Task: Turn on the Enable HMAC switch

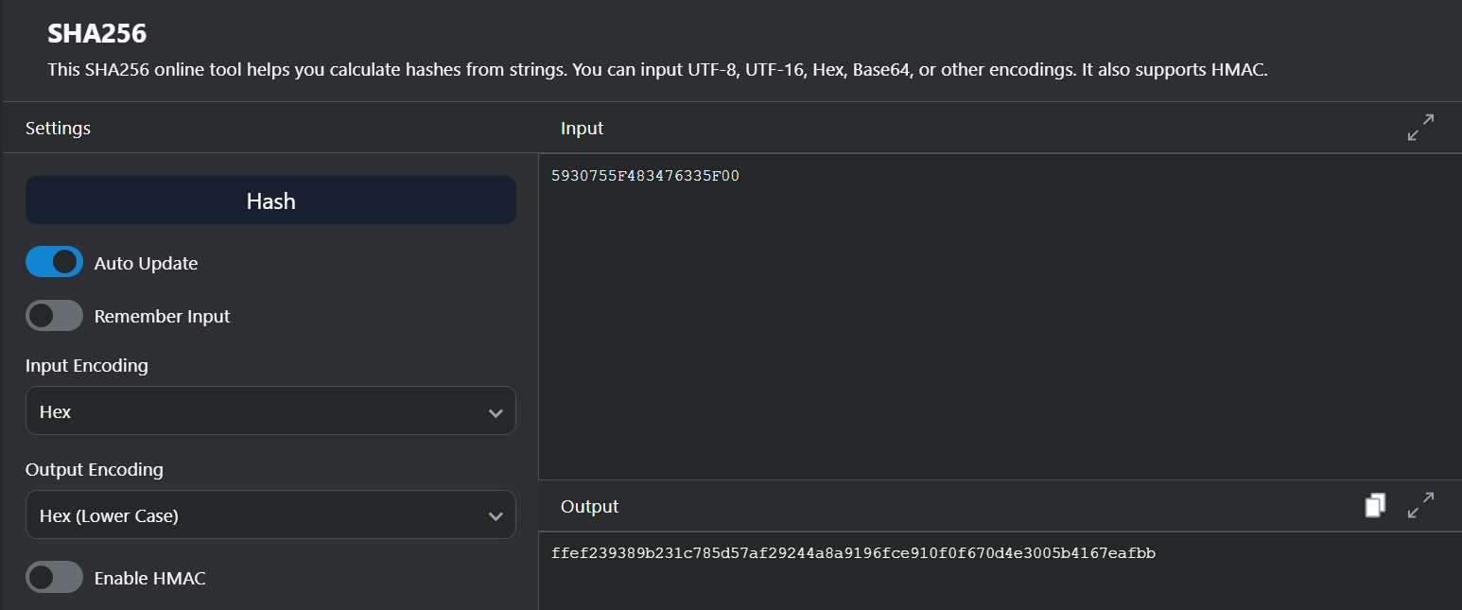Action: pyautogui.click(x=54, y=577)
